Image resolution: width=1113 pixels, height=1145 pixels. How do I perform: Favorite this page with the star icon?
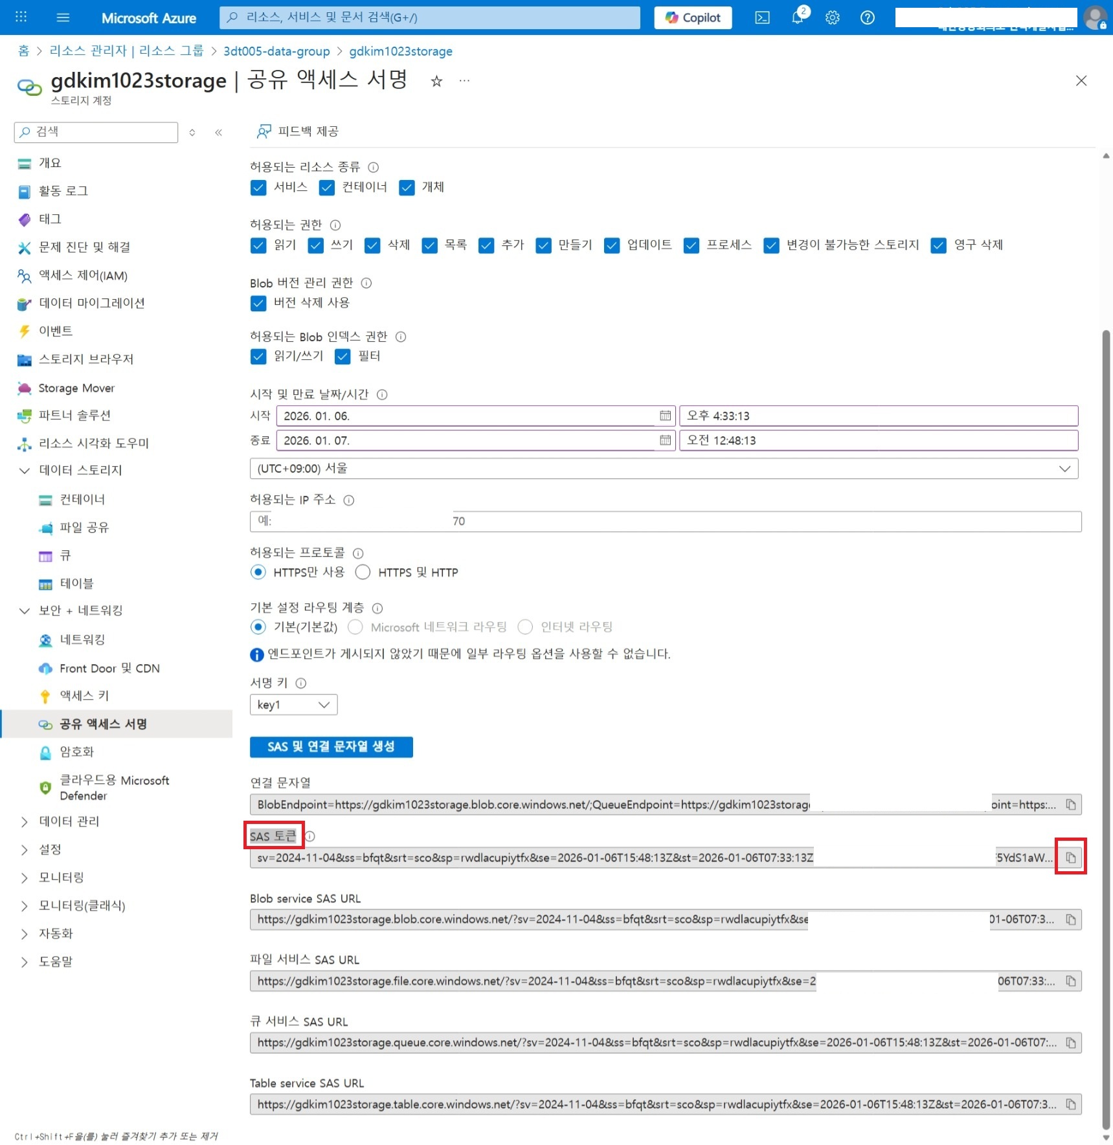coord(437,81)
